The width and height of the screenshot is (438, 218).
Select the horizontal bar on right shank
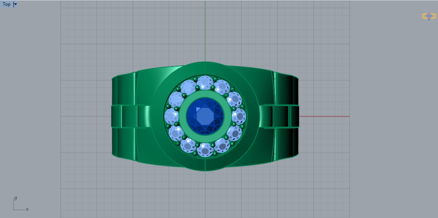tap(279, 116)
